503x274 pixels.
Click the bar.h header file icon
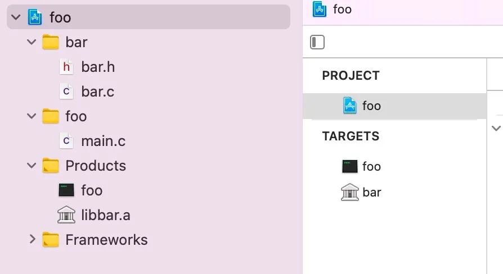coord(66,67)
